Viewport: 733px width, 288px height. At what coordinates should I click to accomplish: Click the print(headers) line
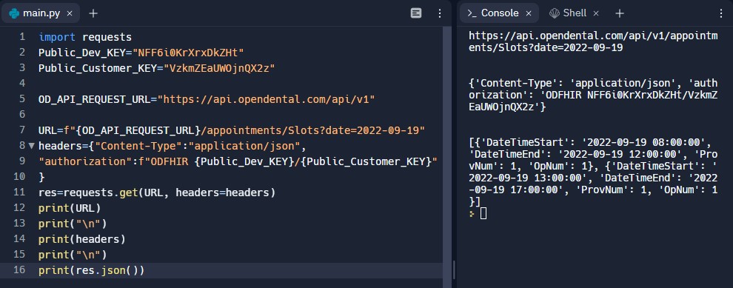[81, 239]
